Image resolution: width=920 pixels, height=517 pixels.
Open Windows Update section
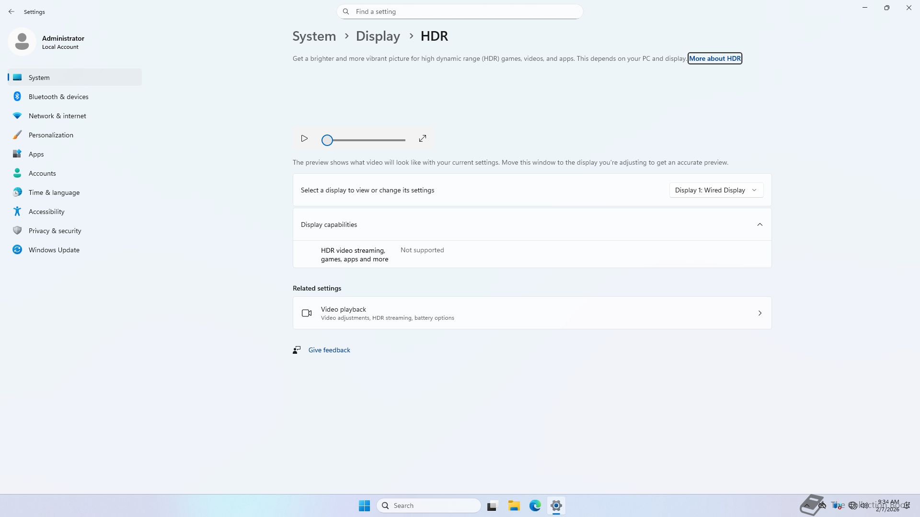(54, 250)
